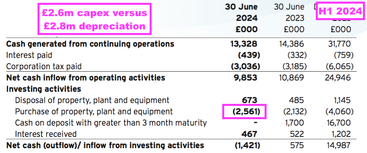This screenshot has width=367, height=153.
Task: Select the Investing activities heading
Action: (44, 89)
